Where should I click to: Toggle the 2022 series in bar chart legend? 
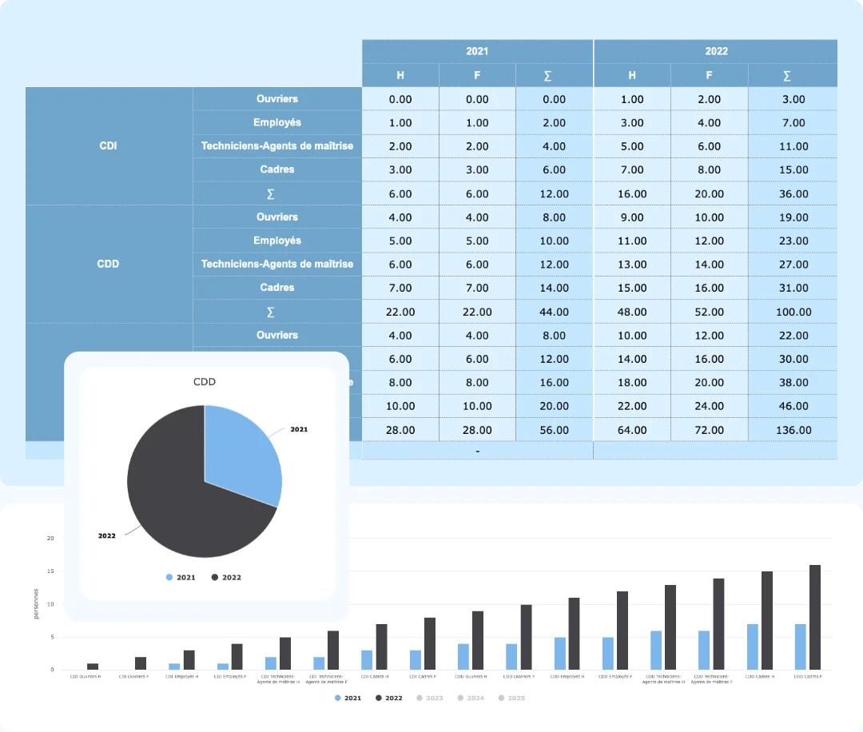(x=389, y=698)
